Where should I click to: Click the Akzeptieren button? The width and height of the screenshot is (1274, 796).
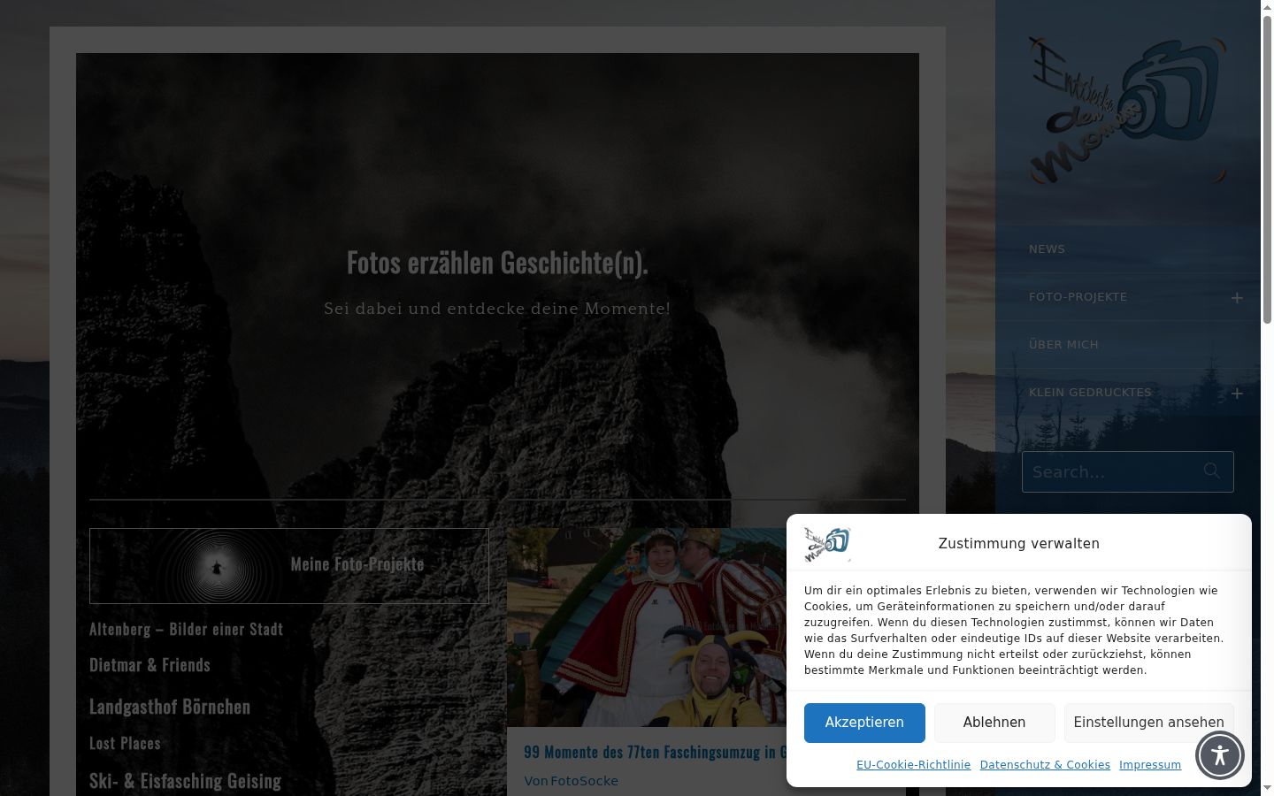click(864, 723)
